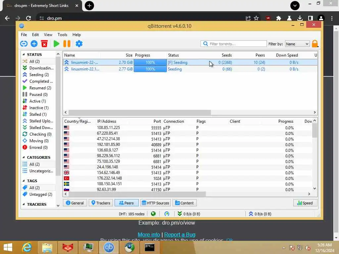339x254 pixels.
Task: Click the torrent list horizontal scrollbar
Action: coord(140,112)
